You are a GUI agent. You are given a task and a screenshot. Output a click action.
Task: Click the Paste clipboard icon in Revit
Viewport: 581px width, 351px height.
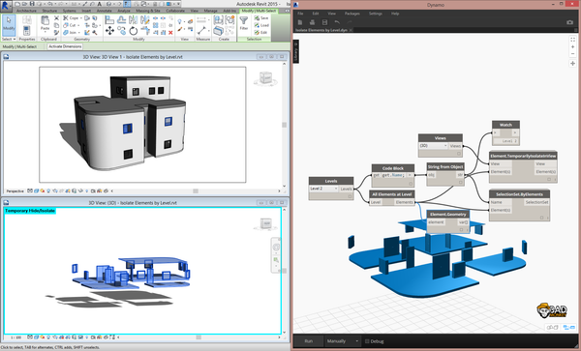coord(45,21)
